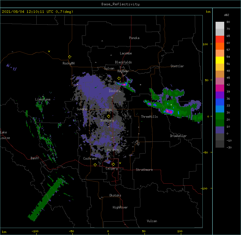
Task: Select the yellow diamond marker above Calgary
Action: click(x=113, y=164)
